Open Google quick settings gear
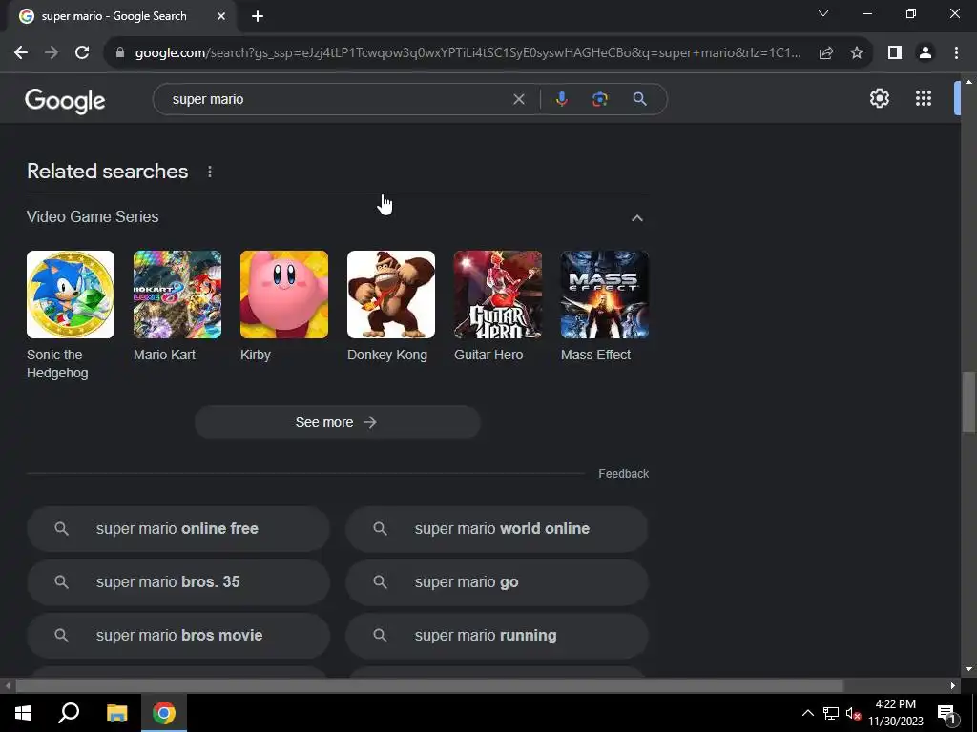The image size is (977, 732). (x=879, y=98)
